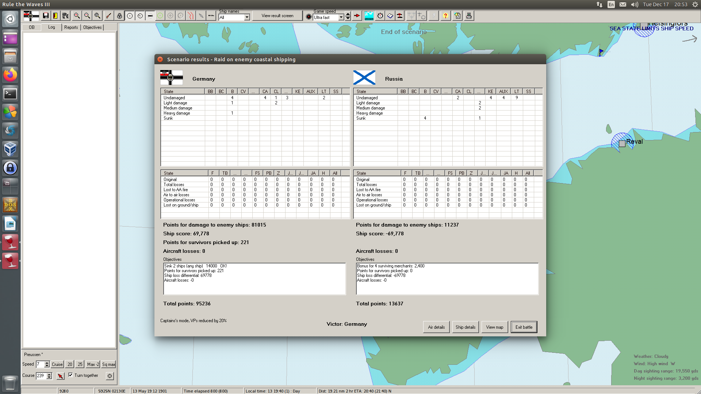Toggle the red record indicator button
The width and height of the screenshot is (701, 394).
point(309,17)
